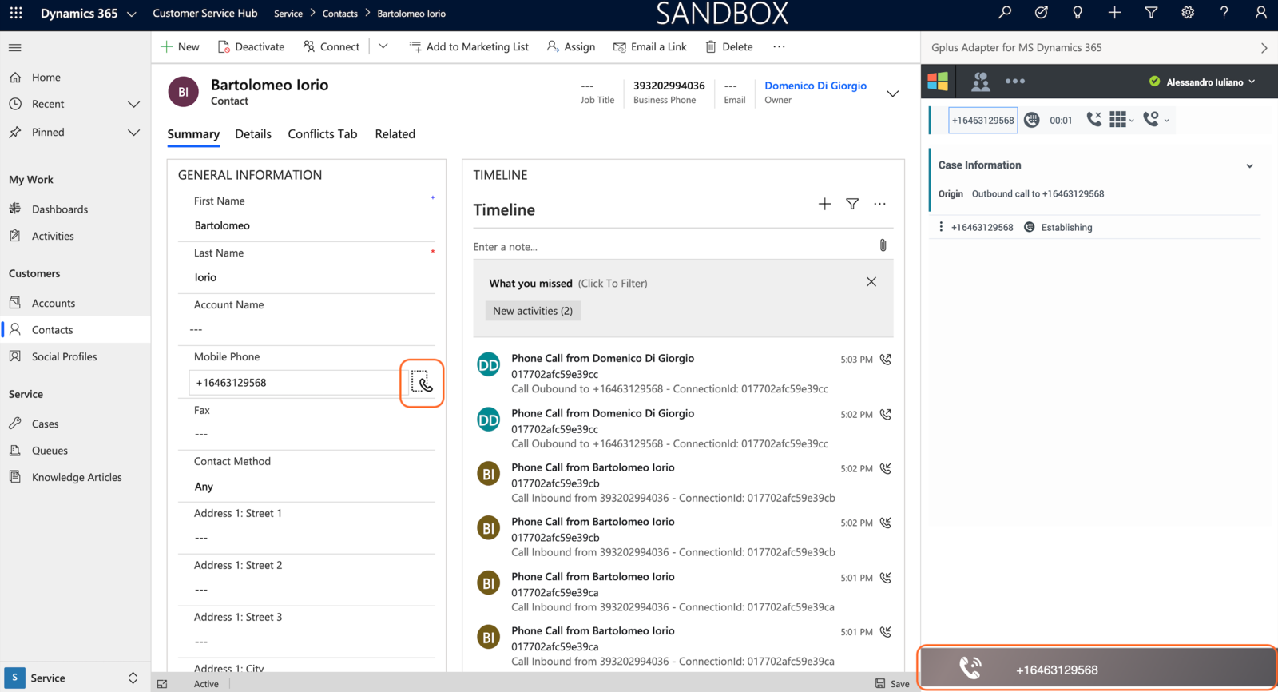
Task: Attach a file with the paperclip icon
Action: [x=883, y=245]
